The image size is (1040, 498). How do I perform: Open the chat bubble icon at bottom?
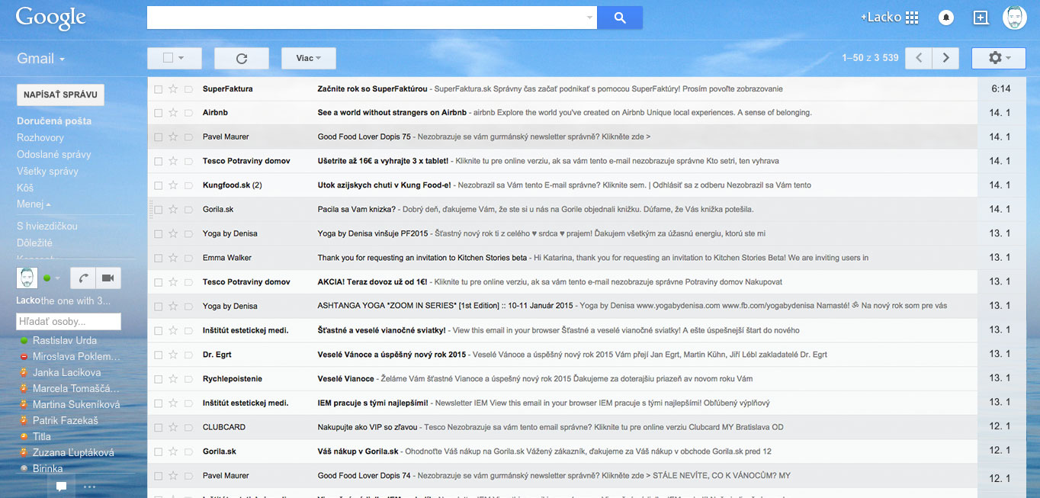tap(61, 486)
